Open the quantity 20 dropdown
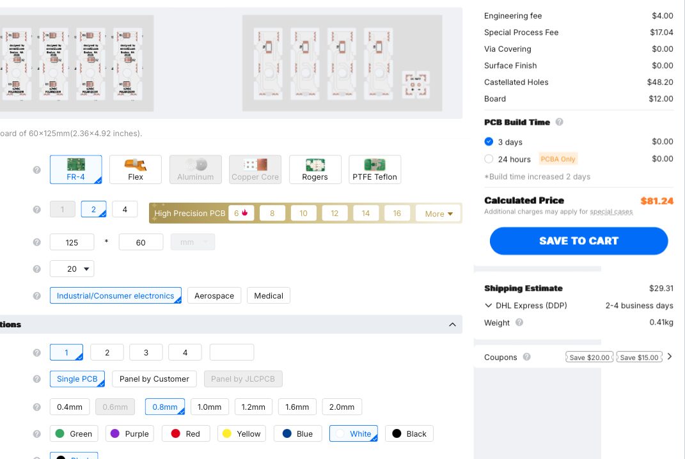685x459 pixels. (72, 268)
